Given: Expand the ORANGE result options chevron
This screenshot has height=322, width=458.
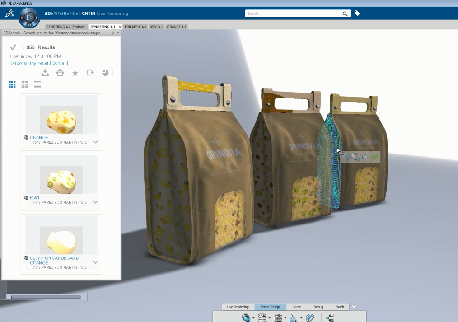Looking at the screenshot, I should [96, 142].
